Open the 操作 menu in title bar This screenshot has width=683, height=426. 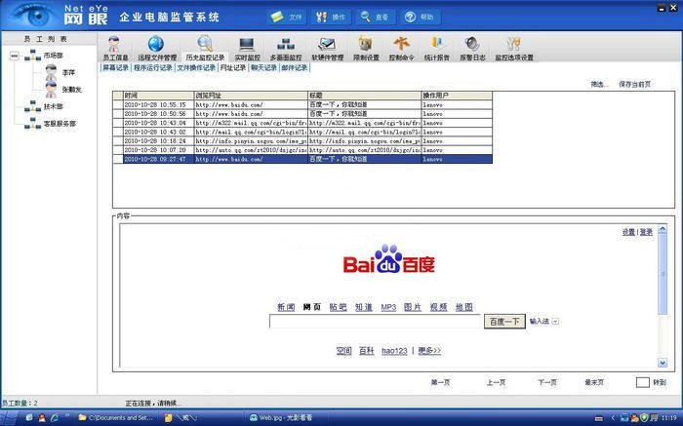point(331,17)
